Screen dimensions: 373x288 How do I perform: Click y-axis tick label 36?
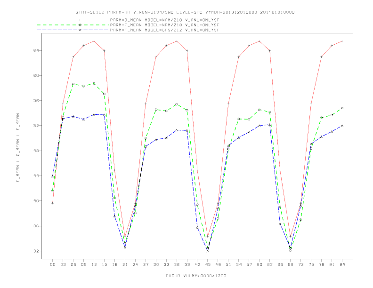point(36,226)
